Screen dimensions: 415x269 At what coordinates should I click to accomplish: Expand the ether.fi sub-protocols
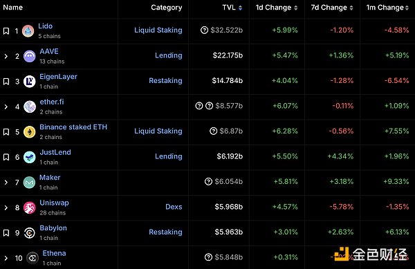[x=6, y=107]
